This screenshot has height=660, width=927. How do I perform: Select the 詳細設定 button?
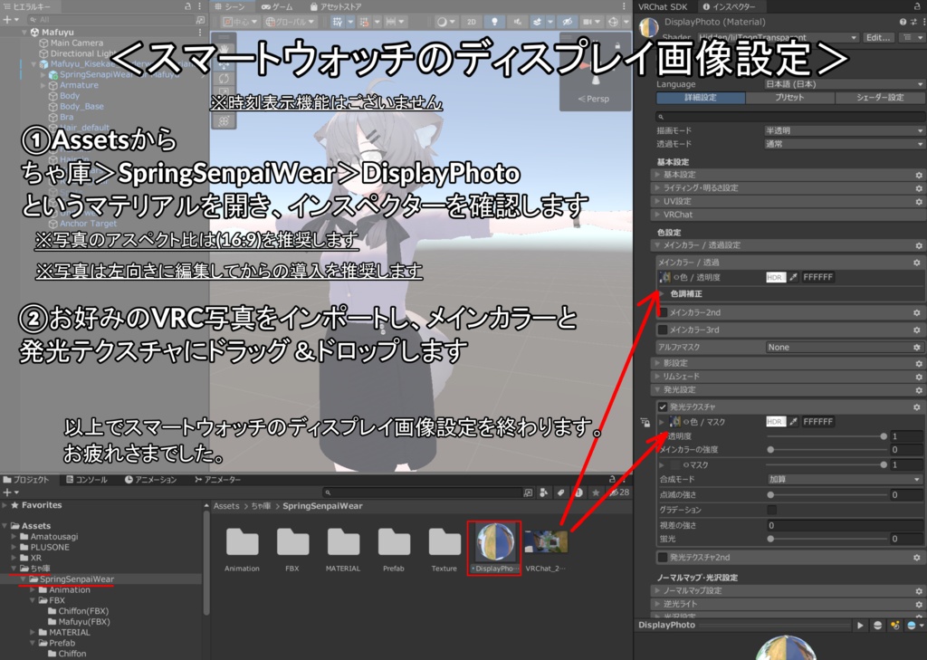(x=701, y=98)
